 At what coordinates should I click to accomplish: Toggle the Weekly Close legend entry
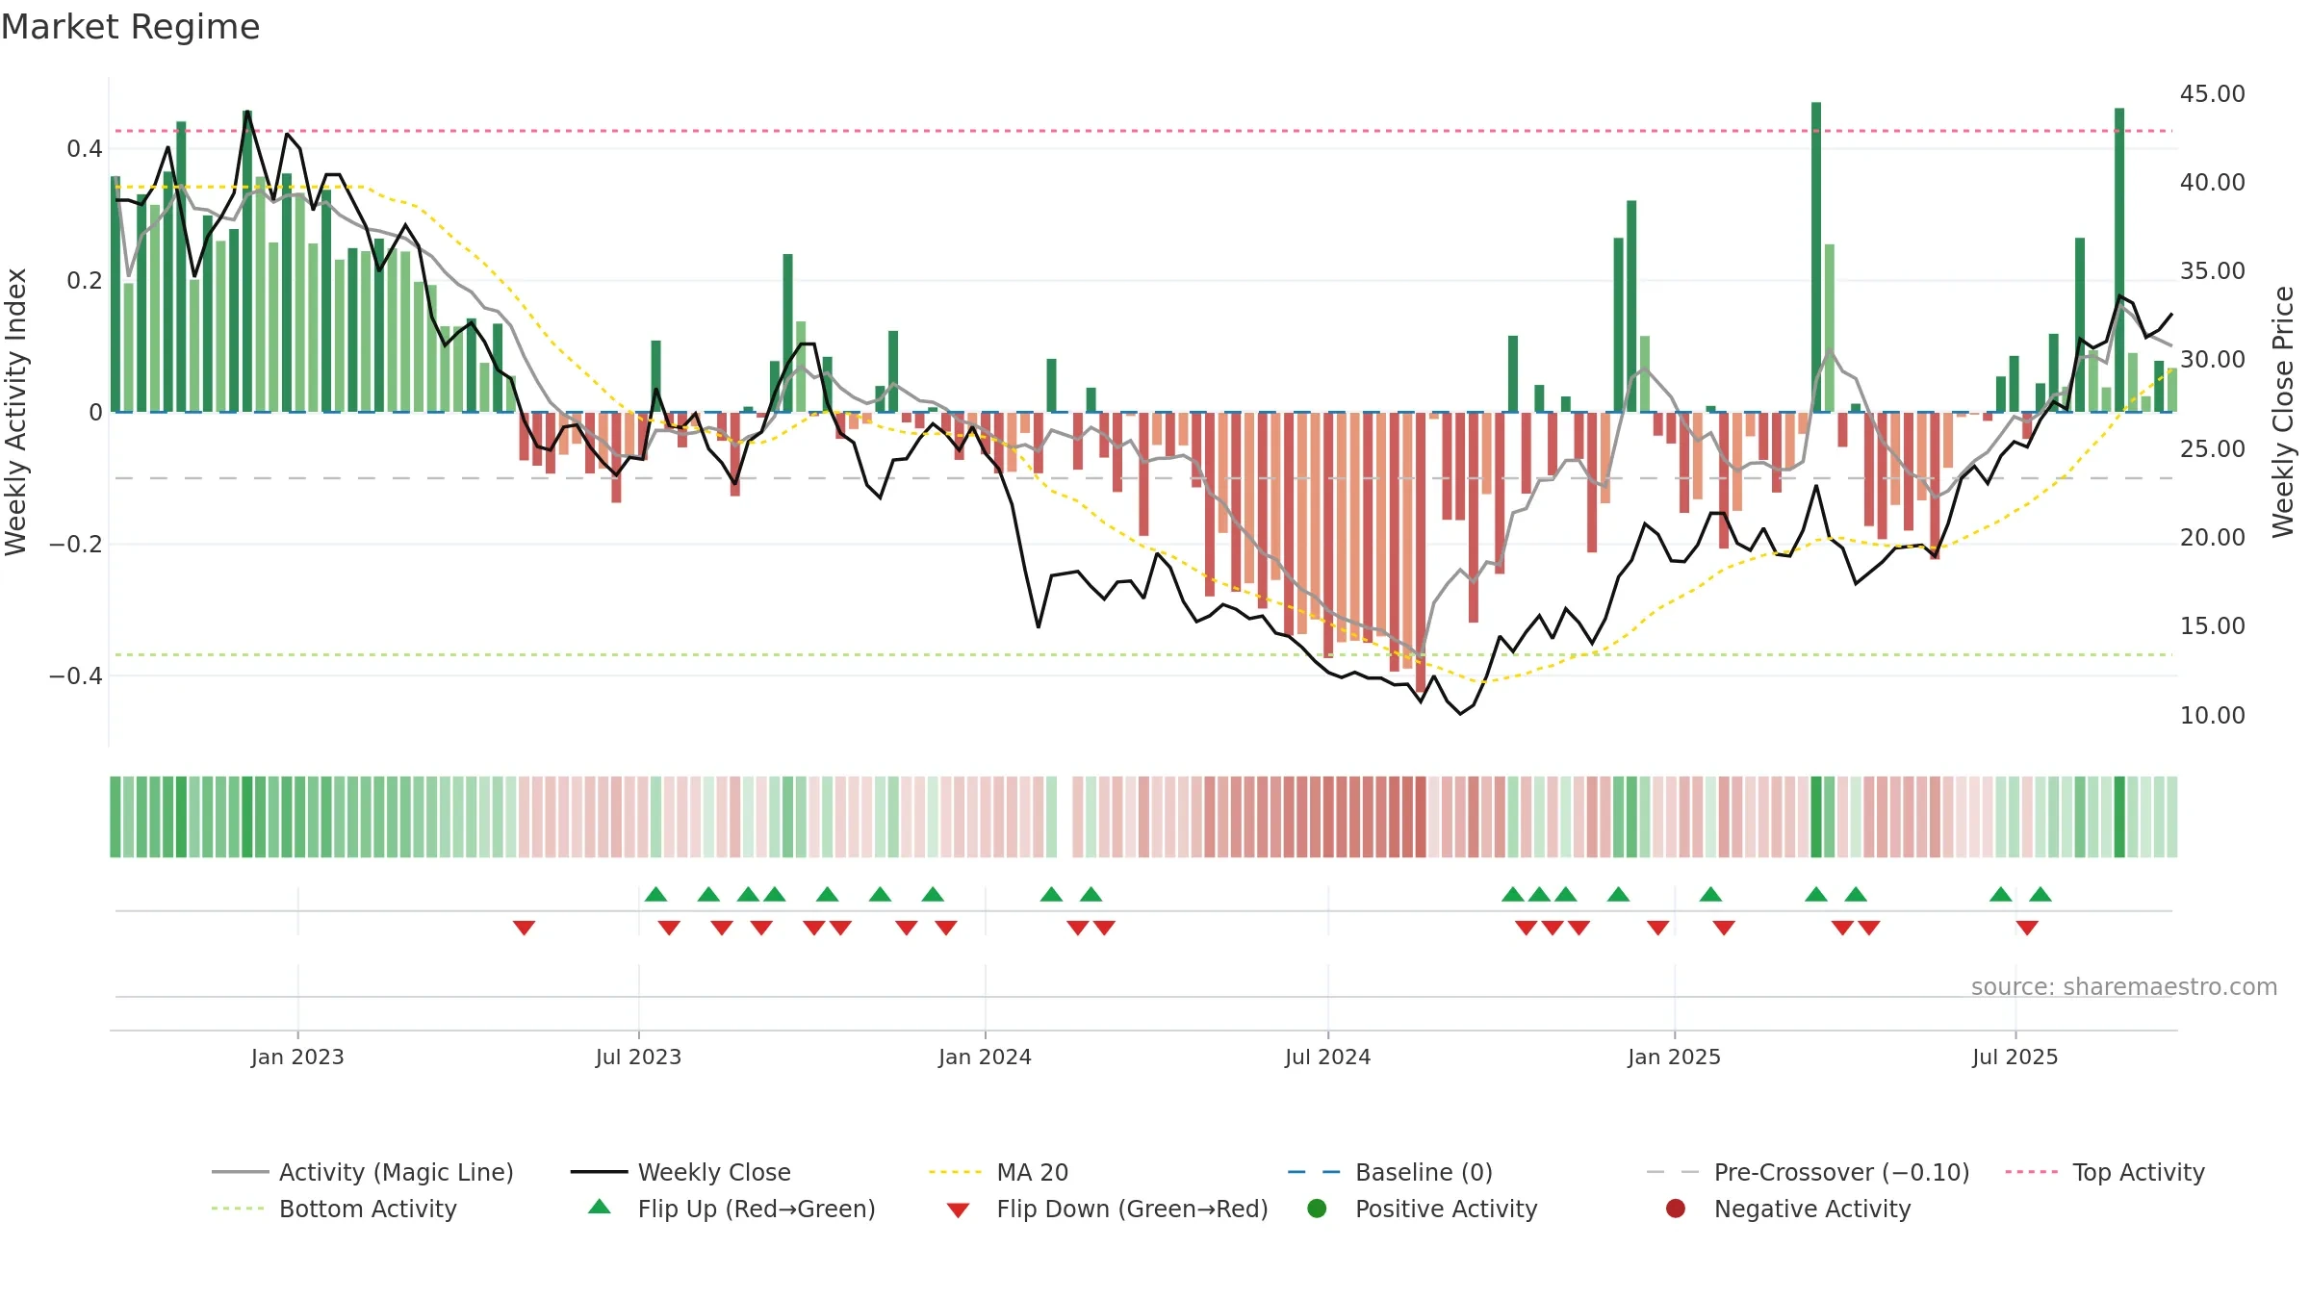click(680, 1172)
